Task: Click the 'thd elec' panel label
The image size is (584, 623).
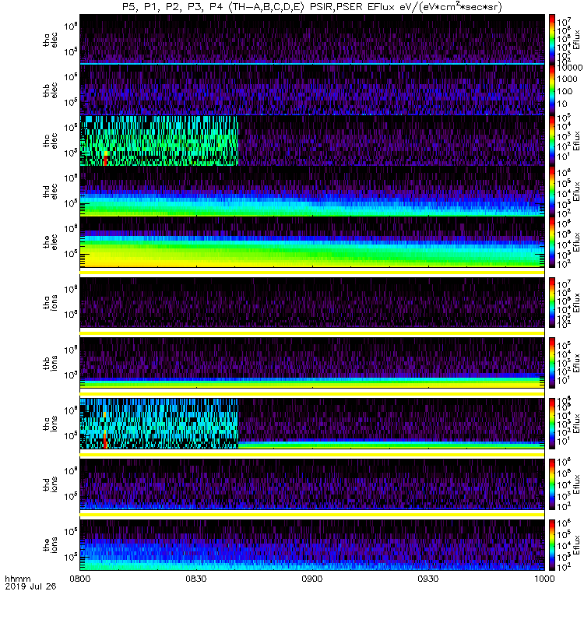Action: point(50,191)
